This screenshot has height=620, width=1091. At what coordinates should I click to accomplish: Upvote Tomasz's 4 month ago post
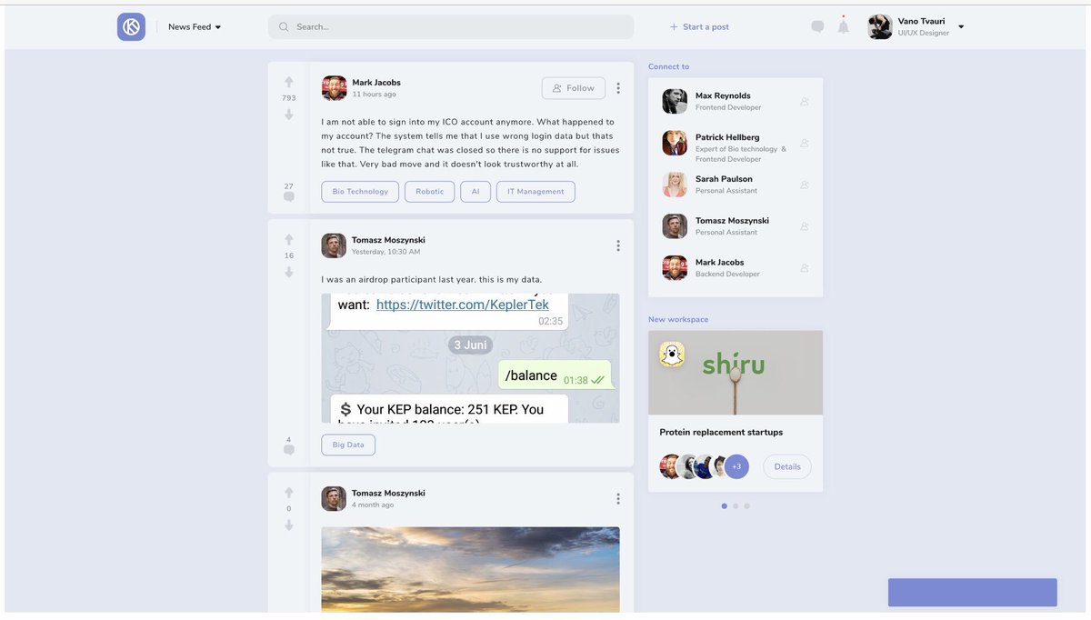coord(289,493)
